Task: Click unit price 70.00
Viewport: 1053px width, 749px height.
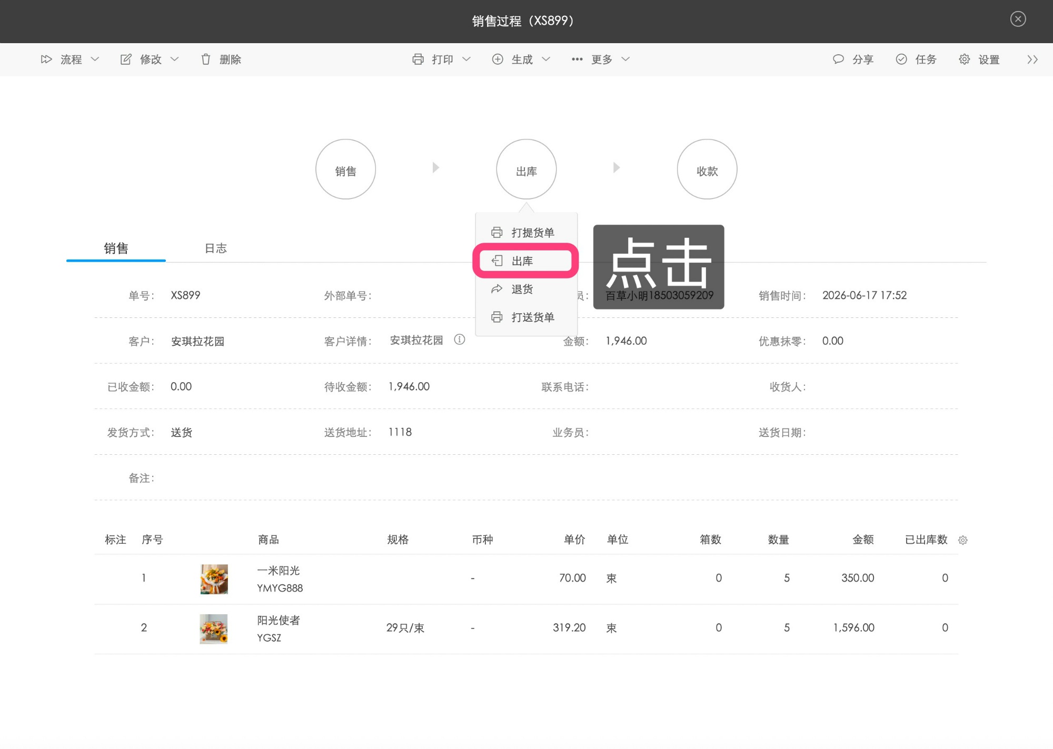Action: click(572, 578)
